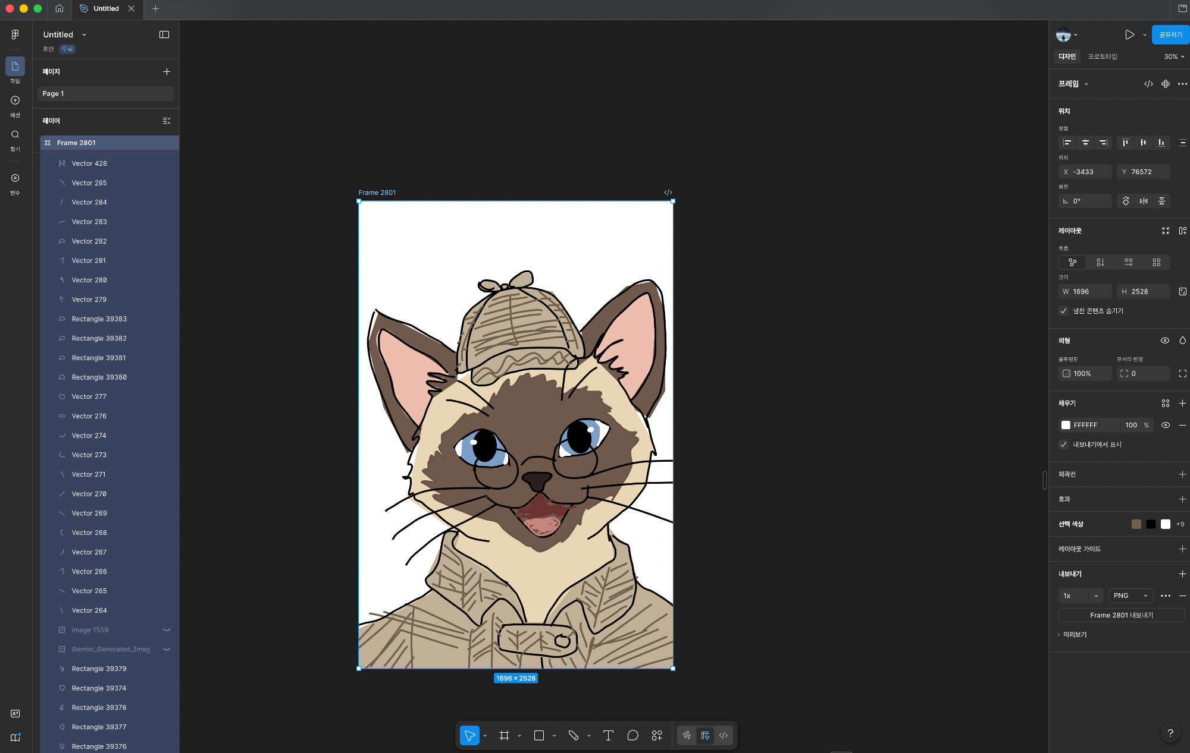Click the blue 공유하기 share button
Screen dimensions: 1190x753
click(1170, 34)
